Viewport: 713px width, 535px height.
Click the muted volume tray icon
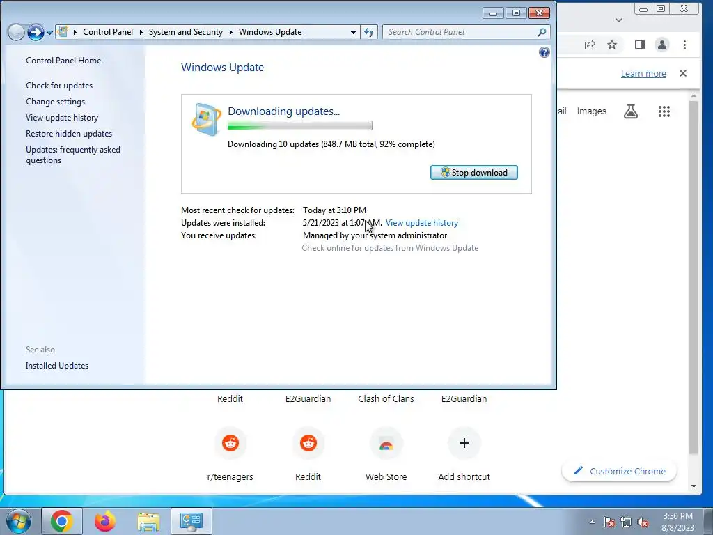coord(643,522)
